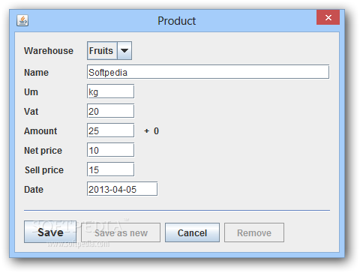The height and width of the screenshot is (273, 360).
Task: Click the Warehouse label
Action: [49, 51]
